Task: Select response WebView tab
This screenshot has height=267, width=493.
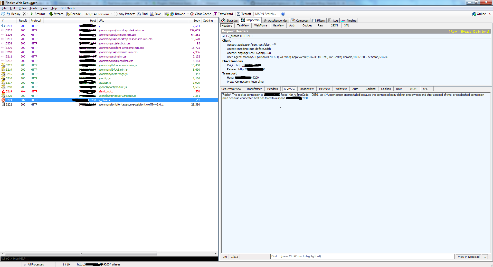Action: pyautogui.click(x=341, y=89)
